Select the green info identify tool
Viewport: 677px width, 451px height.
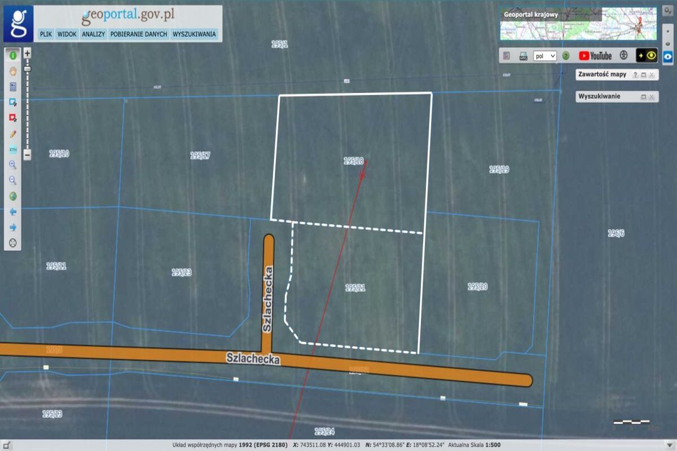[12, 55]
